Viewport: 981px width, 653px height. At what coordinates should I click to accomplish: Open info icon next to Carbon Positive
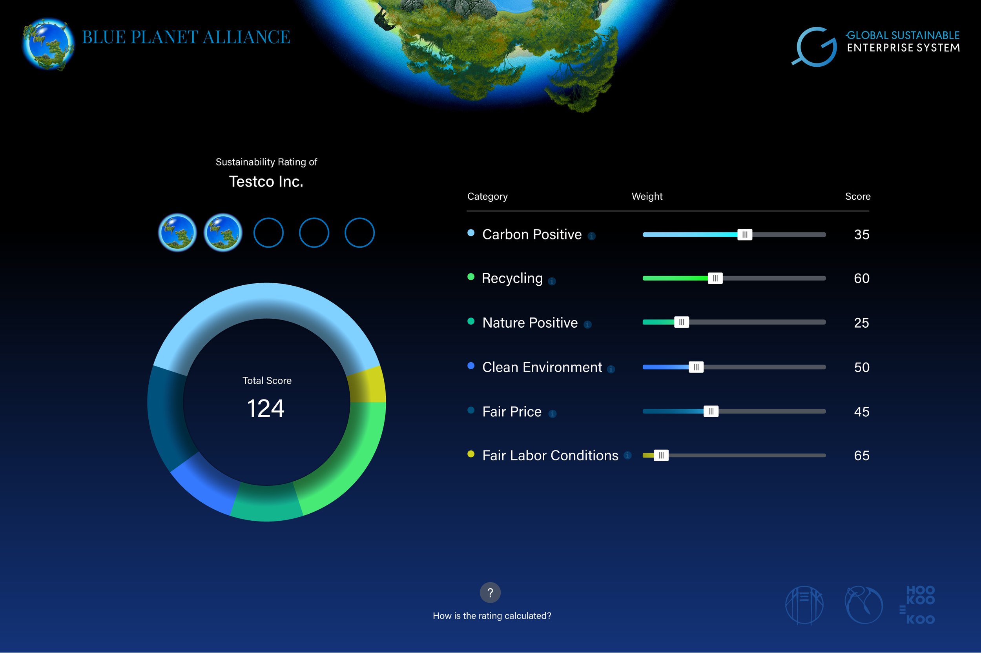(x=591, y=236)
